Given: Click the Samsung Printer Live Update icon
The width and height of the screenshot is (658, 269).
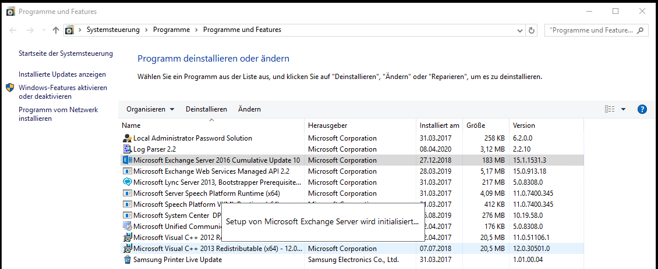Looking at the screenshot, I should click(128, 259).
